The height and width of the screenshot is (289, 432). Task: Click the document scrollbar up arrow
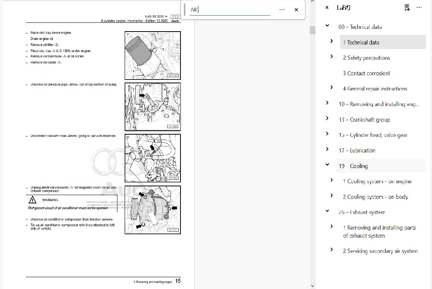click(312, 2)
